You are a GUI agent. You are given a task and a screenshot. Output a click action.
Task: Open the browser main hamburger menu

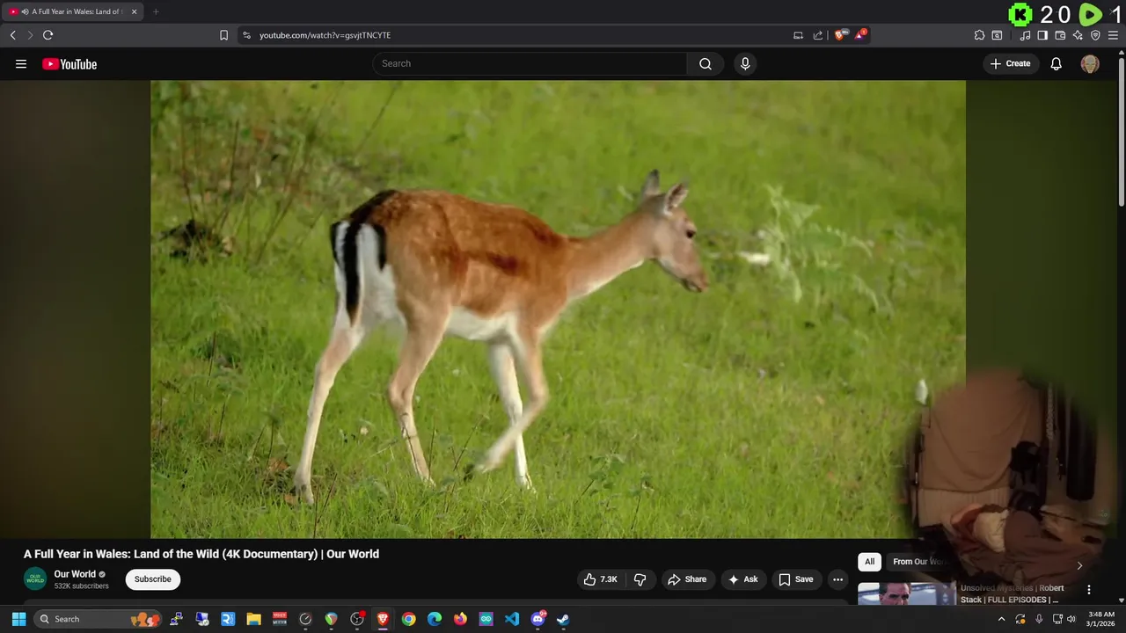[1113, 35]
